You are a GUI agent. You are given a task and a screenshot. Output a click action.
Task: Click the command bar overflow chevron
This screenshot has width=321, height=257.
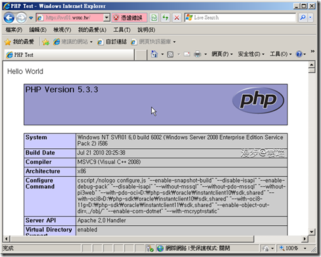pos(312,52)
